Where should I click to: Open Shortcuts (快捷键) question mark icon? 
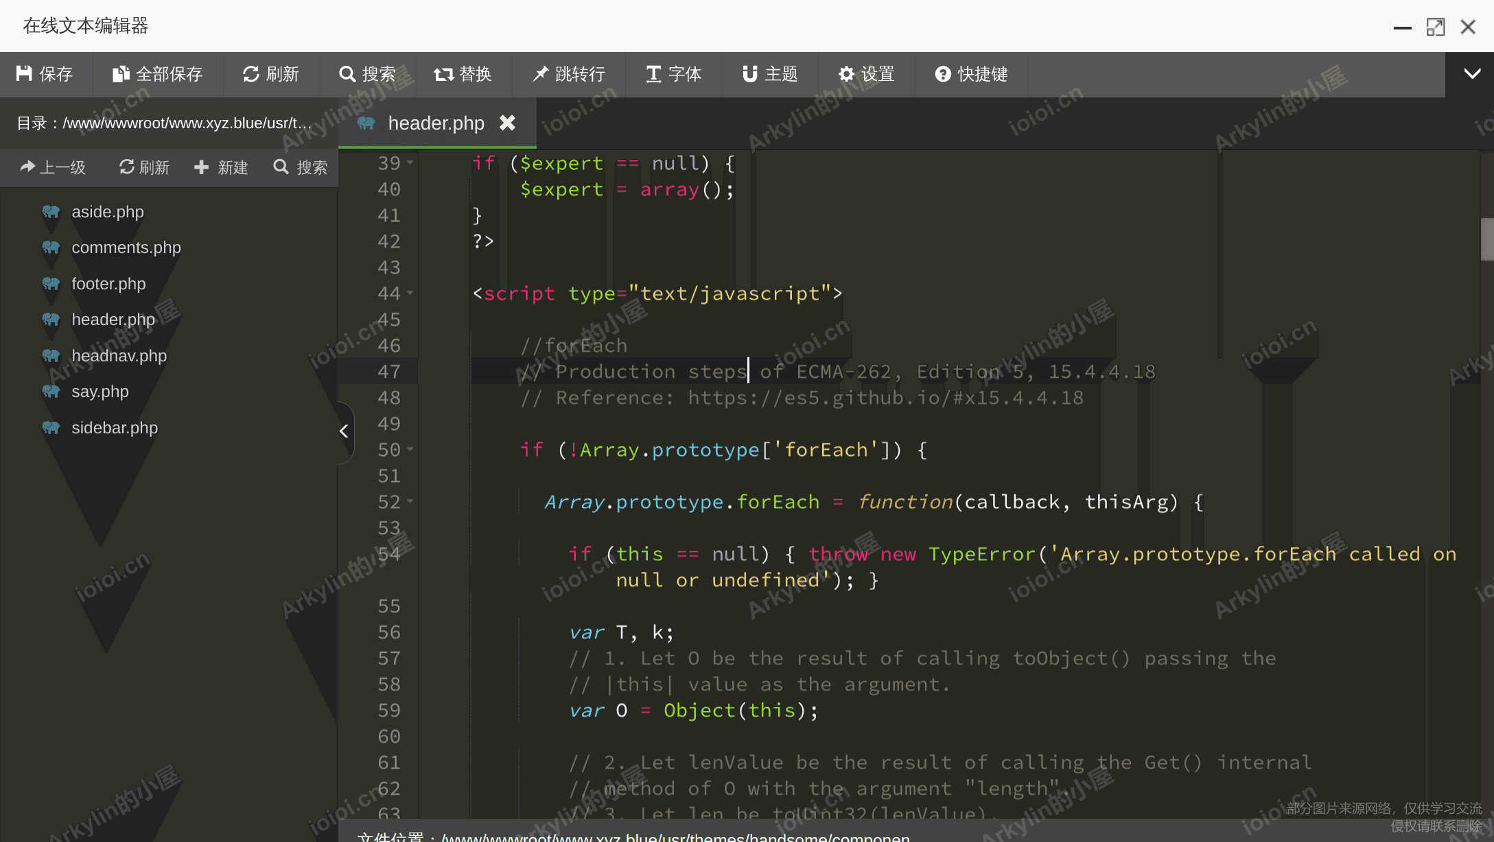(943, 73)
